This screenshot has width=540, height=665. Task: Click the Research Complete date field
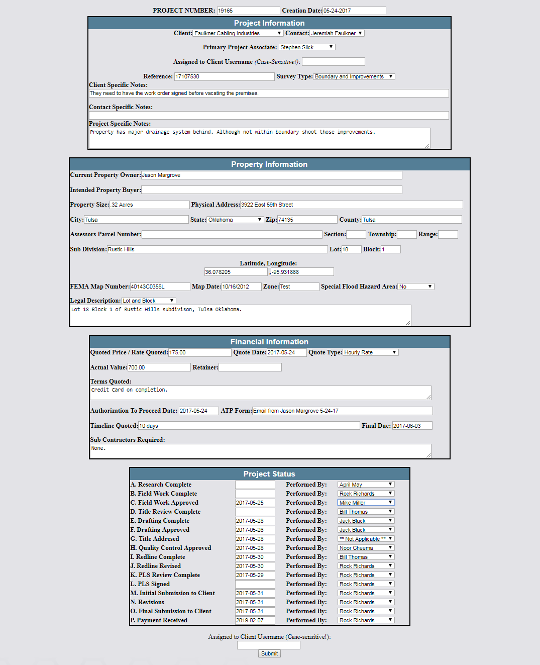255,485
